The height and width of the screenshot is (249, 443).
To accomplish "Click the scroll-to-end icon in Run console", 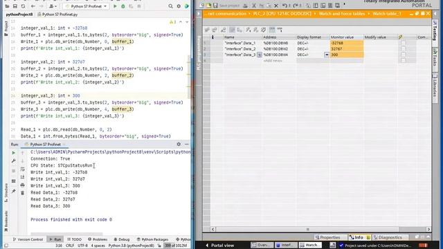I will [22, 177].
